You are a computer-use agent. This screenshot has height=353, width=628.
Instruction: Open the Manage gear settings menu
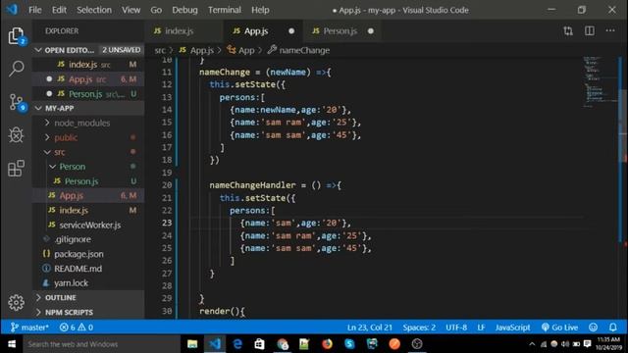tap(16, 303)
